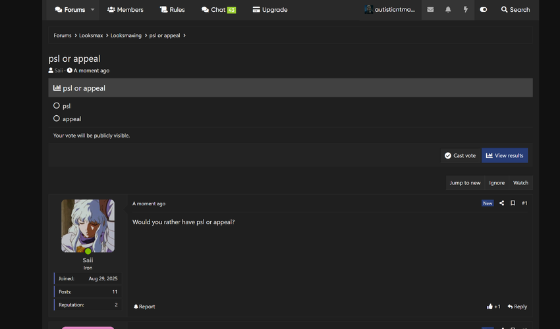The image size is (560, 329).
Task: Click the Looksmaxing breadcrumb link
Action: click(126, 36)
